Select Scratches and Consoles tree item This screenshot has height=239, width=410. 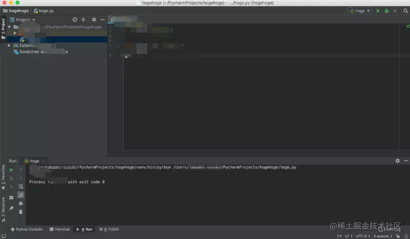click(x=41, y=52)
